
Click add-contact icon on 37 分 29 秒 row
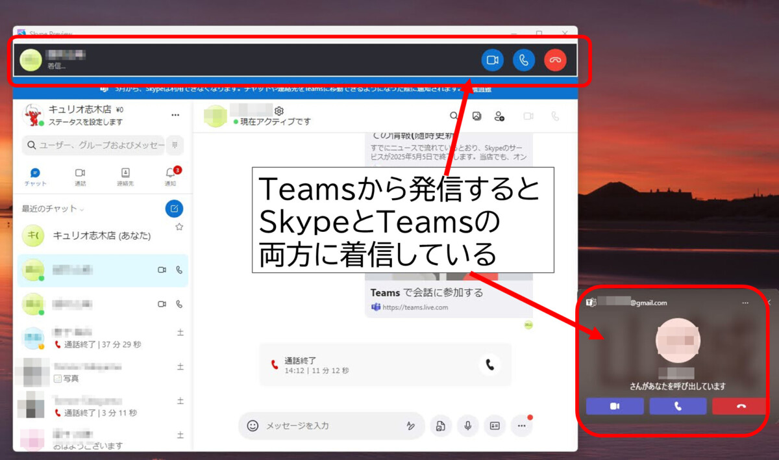click(180, 333)
